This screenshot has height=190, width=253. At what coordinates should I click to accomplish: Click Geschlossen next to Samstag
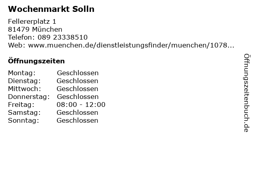click(x=77, y=112)
